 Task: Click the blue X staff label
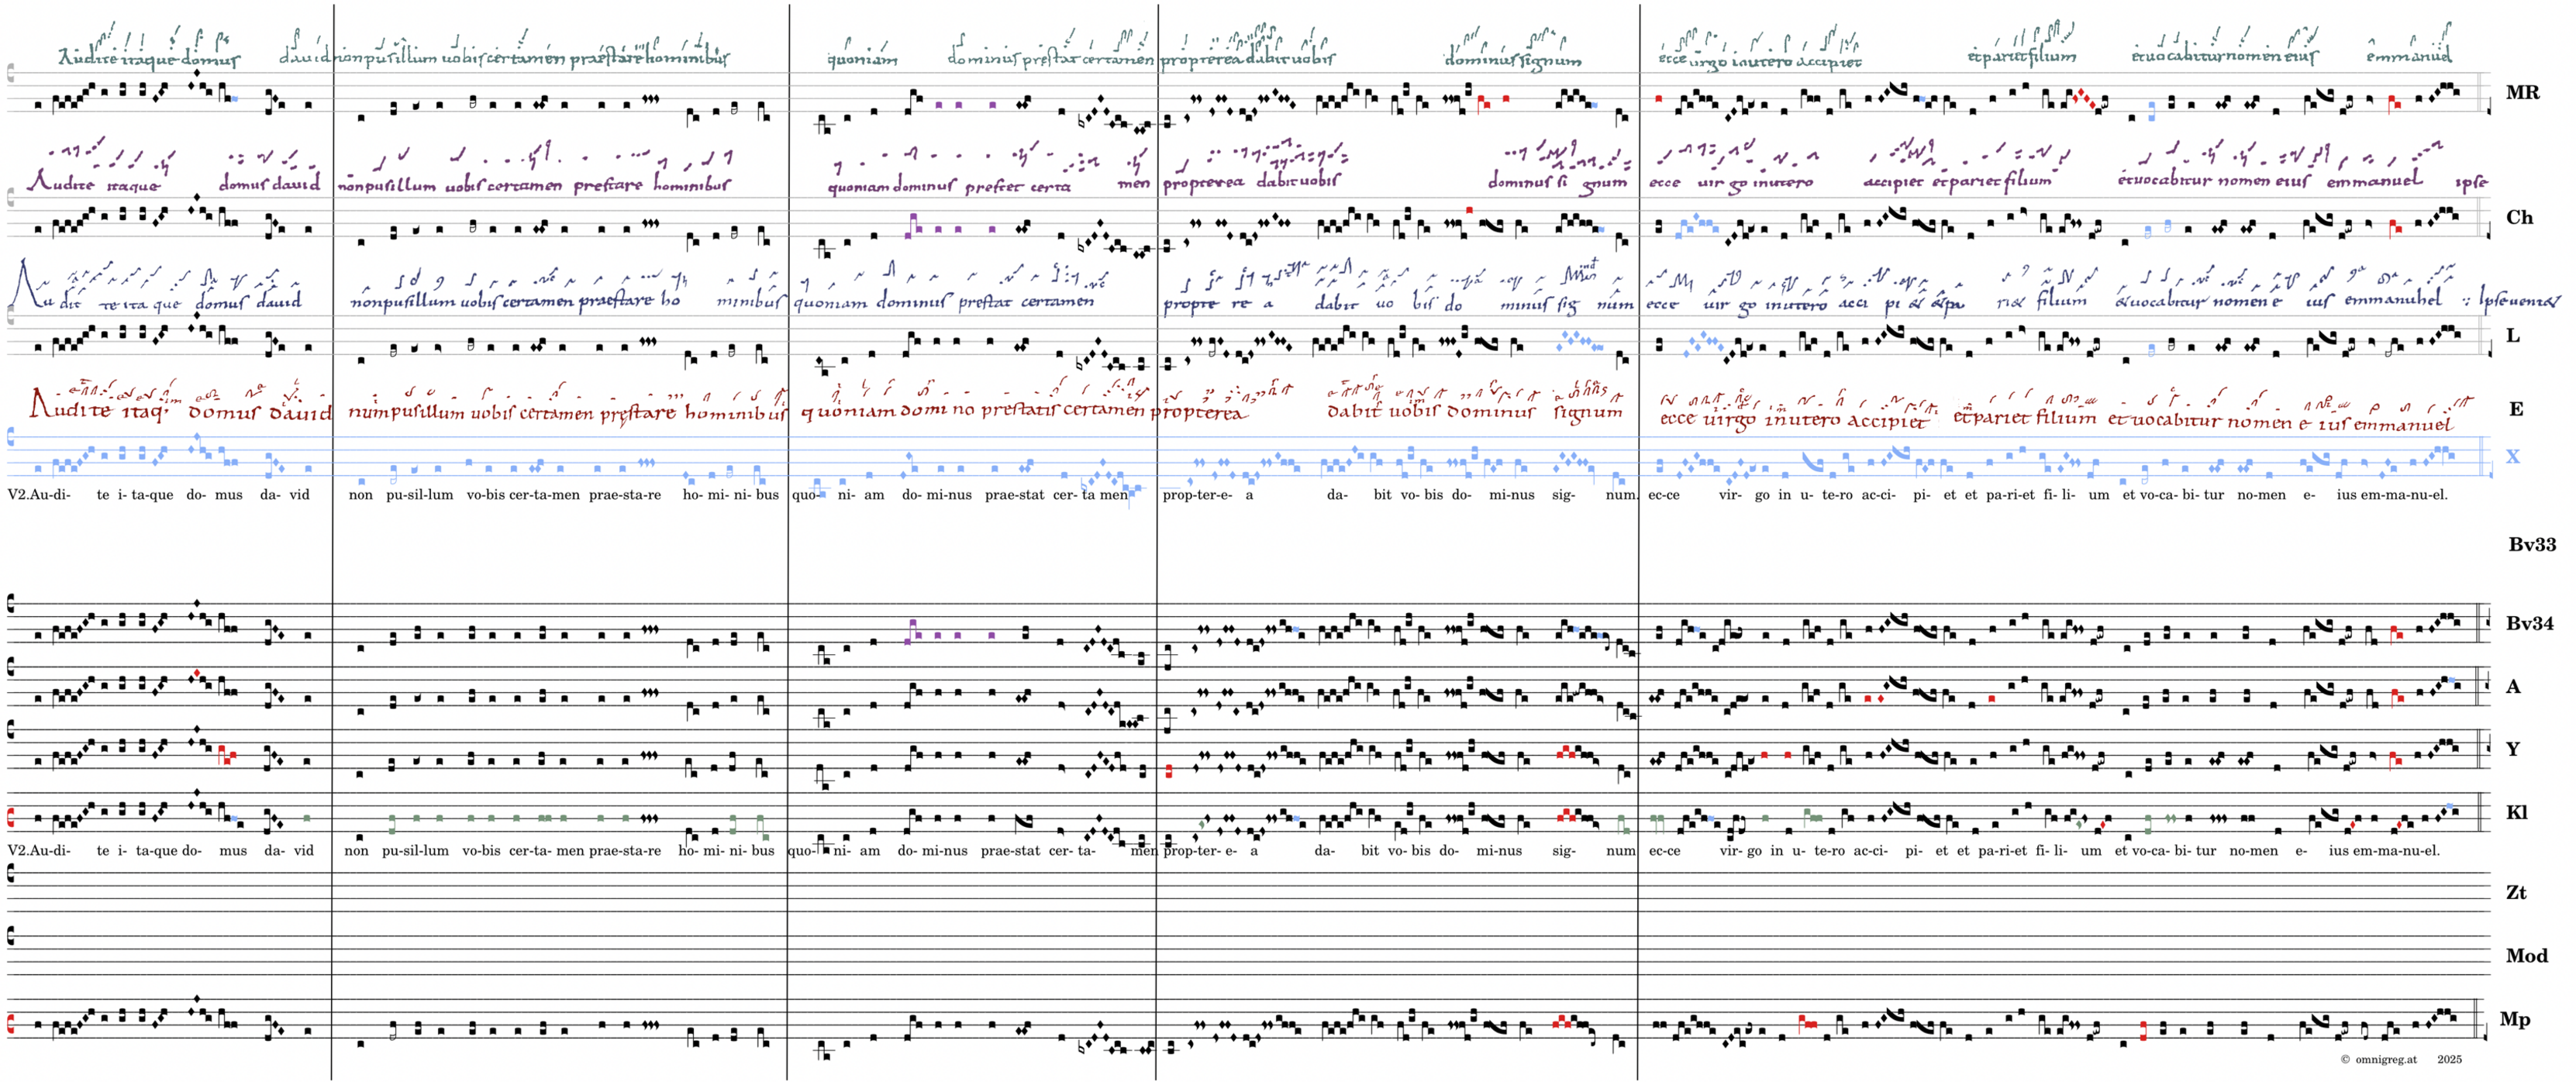[x=2512, y=456]
